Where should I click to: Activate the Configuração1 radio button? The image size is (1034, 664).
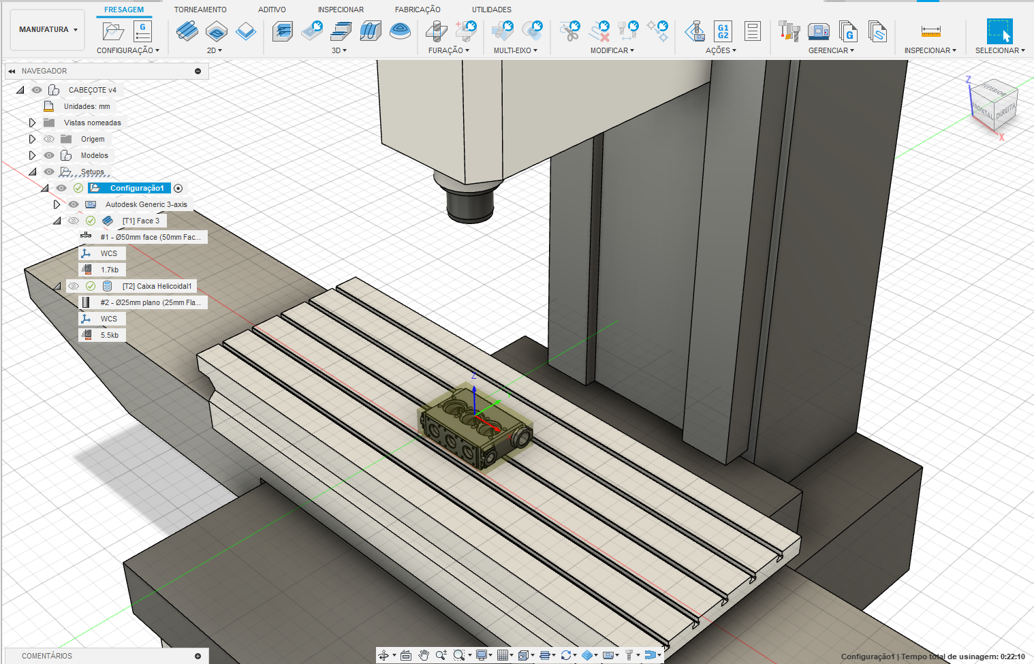coord(178,188)
